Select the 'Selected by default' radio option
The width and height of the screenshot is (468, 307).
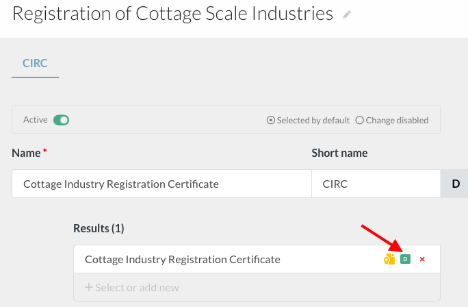pyautogui.click(x=270, y=120)
